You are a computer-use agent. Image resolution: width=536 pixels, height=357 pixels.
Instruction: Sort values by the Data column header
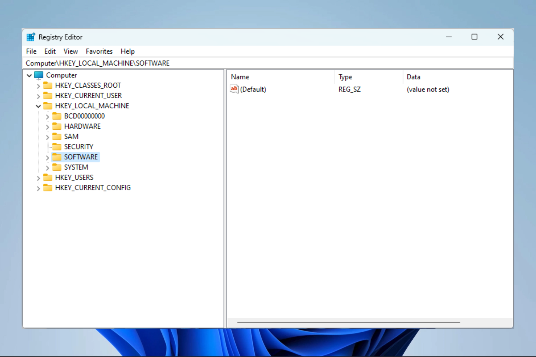[458, 77]
